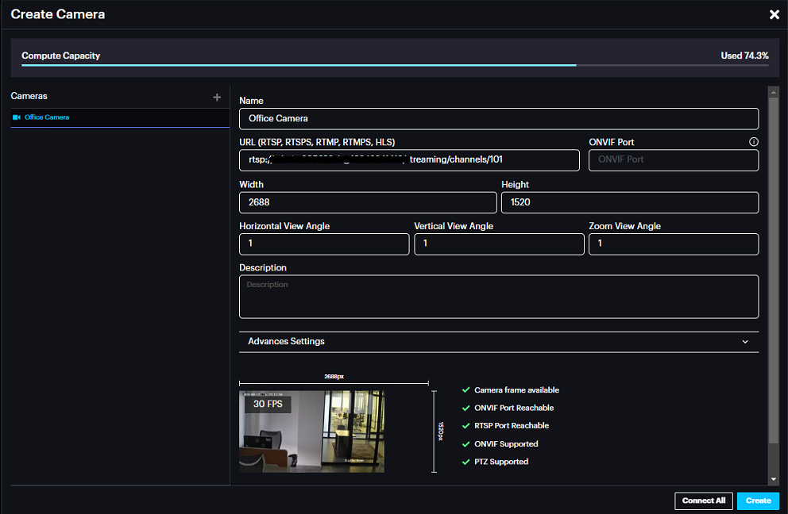Edit the Width field value
This screenshot has width=788, height=514.
click(367, 202)
